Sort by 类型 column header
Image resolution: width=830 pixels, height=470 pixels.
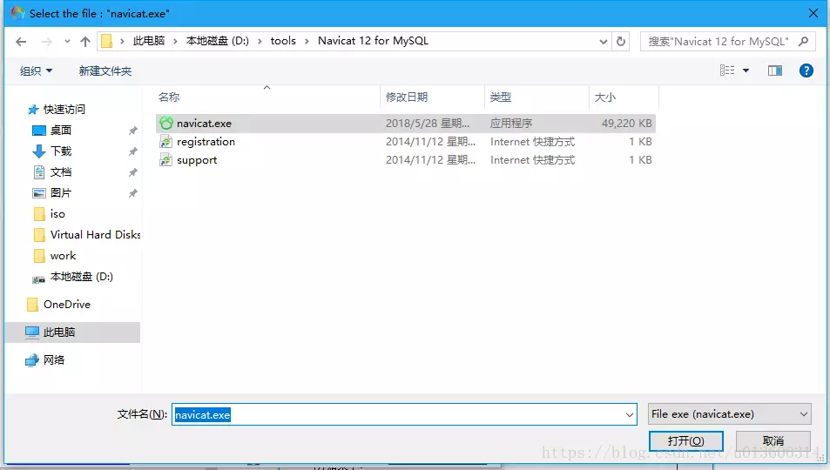[536, 97]
